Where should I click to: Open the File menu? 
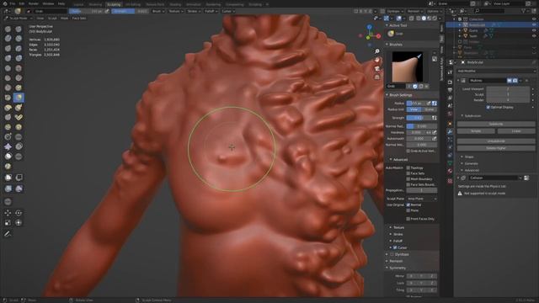tap(13, 3)
